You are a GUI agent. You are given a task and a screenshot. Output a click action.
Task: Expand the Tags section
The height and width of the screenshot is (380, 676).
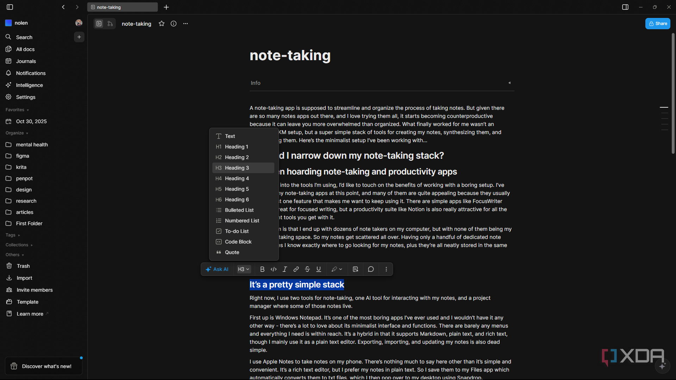(x=13, y=235)
